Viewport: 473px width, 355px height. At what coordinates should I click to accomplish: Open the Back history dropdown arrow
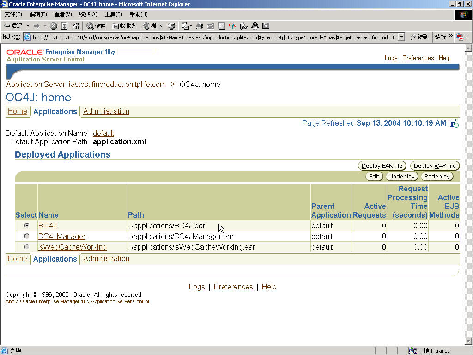tap(28, 26)
